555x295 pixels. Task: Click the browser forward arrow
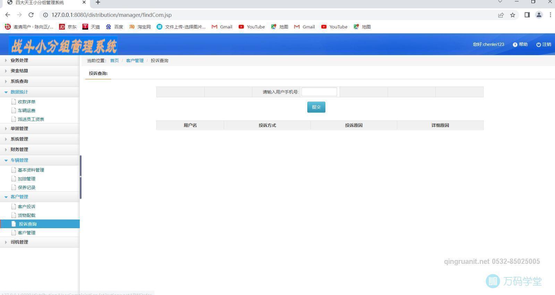pyautogui.click(x=19, y=15)
